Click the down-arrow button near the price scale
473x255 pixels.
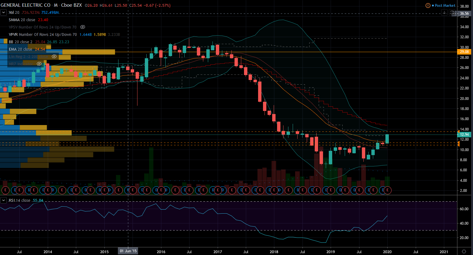(x=444, y=13)
